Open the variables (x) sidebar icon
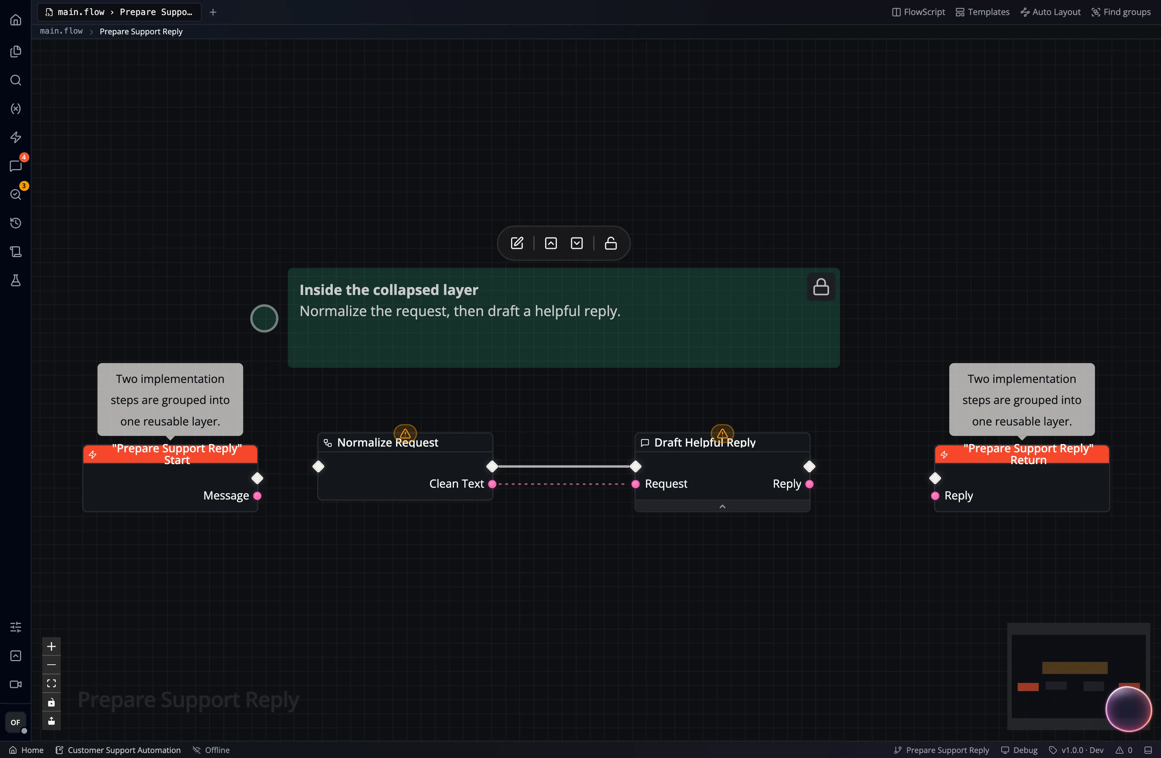Screen dimensions: 1161x758 point(16,108)
